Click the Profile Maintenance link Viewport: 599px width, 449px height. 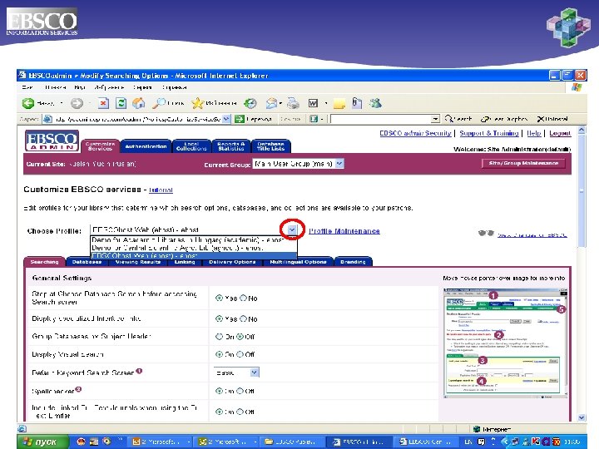pos(344,231)
